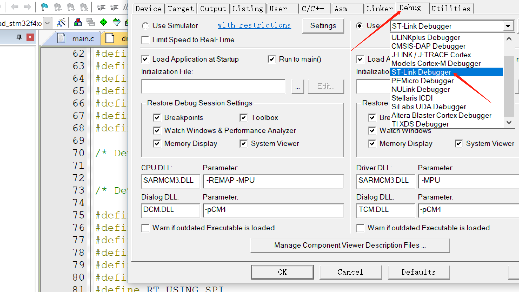Uncheck Run to main() checkbox
This screenshot has height=292, width=519.
271,59
